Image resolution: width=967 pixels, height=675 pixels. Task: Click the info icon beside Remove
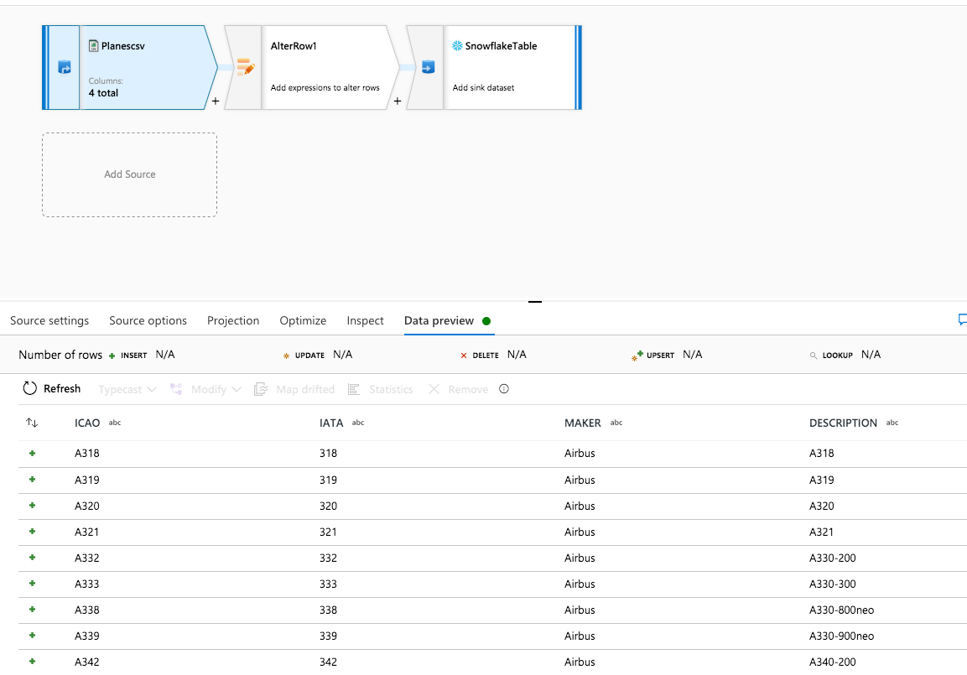click(502, 388)
